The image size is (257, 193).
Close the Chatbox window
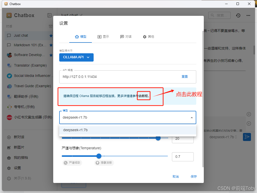[249, 4]
